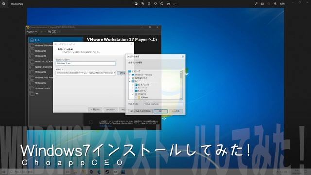
Task: Open the Photos image editor icon
Action: coord(136,4)
